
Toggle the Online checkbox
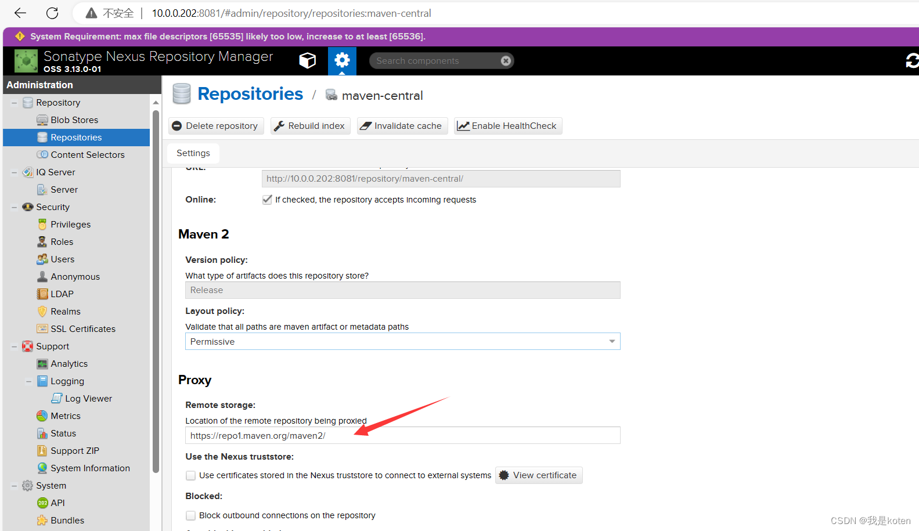point(267,200)
